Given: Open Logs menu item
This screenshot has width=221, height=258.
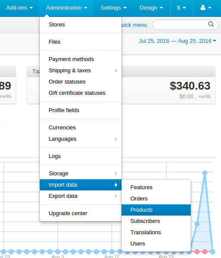Looking at the screenshot, I should click(80, 156).
